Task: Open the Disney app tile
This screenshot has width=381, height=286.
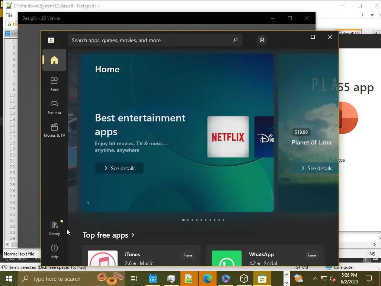Action: coord(264,137)
